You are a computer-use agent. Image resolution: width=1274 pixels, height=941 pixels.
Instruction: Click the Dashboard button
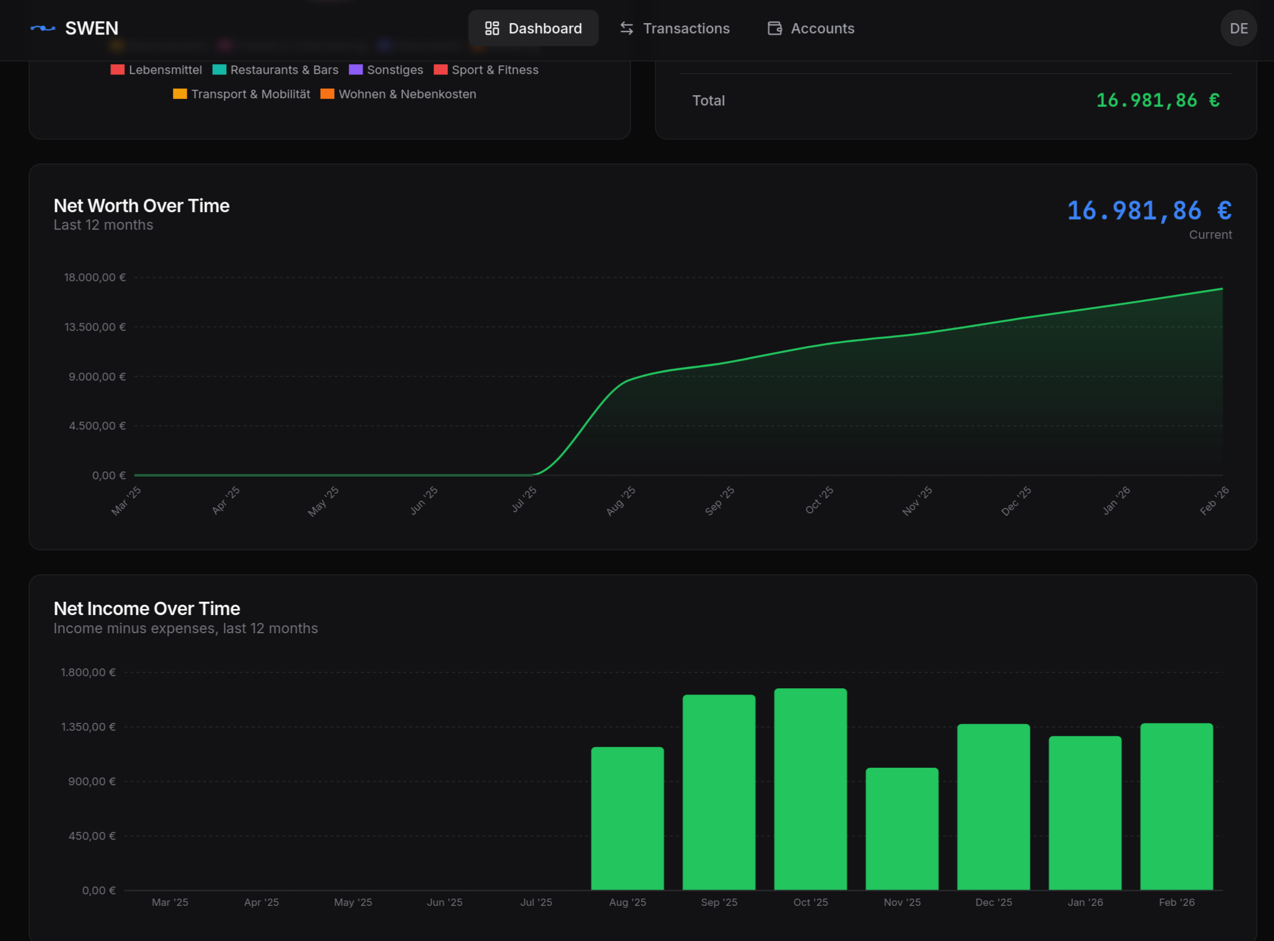(534, 28)
